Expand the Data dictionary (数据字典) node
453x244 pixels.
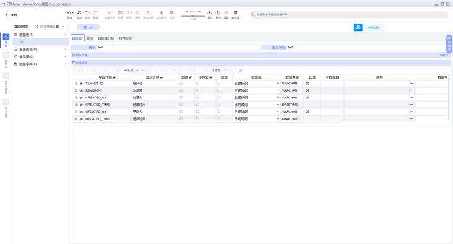click(x=66, y=64)
